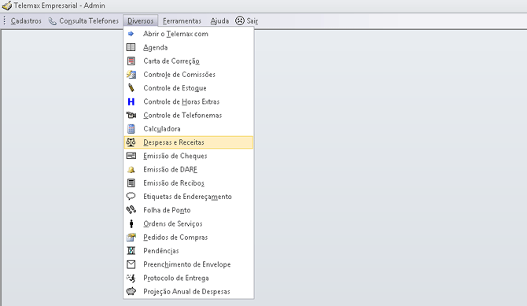Launch the Calculadora item

[189, 129]
